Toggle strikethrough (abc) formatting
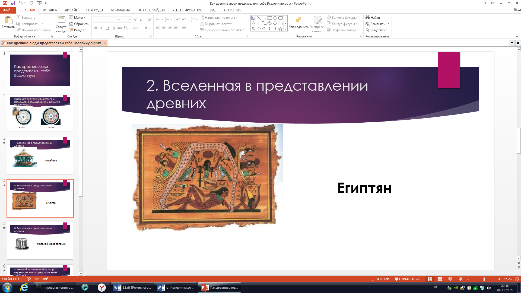The width and height of the screenshot is (521, 293). [x=119, y=28]
